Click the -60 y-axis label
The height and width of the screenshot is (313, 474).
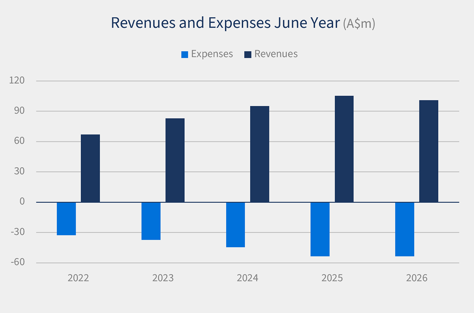click(17, 262)
